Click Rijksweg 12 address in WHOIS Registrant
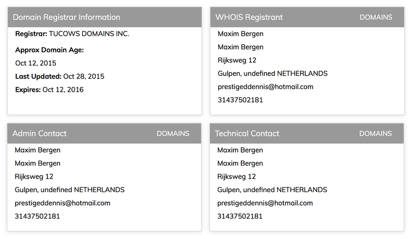This screenshot has width=411, height=239. tap(237, 60)
